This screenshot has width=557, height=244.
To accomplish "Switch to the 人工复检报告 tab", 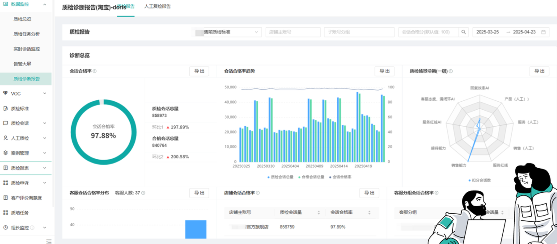I will tap(157, 6).
